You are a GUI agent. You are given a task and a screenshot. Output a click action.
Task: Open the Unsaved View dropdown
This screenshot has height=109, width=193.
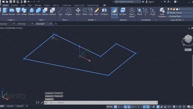[x=180, y=16]
